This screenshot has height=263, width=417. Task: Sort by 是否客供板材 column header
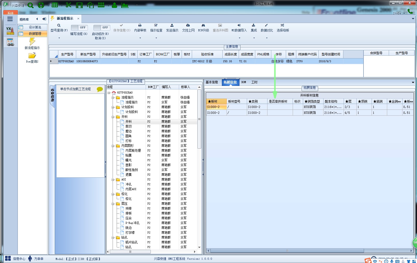click(280, 101)
